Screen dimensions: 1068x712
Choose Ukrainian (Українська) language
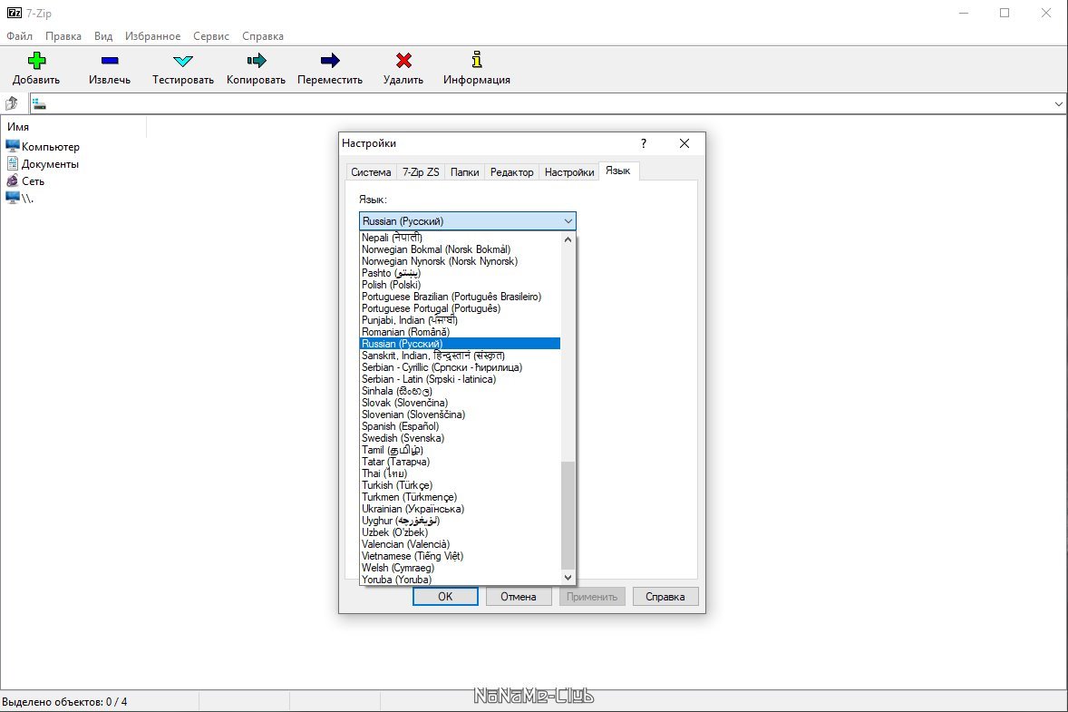click(x=460, y=509)
